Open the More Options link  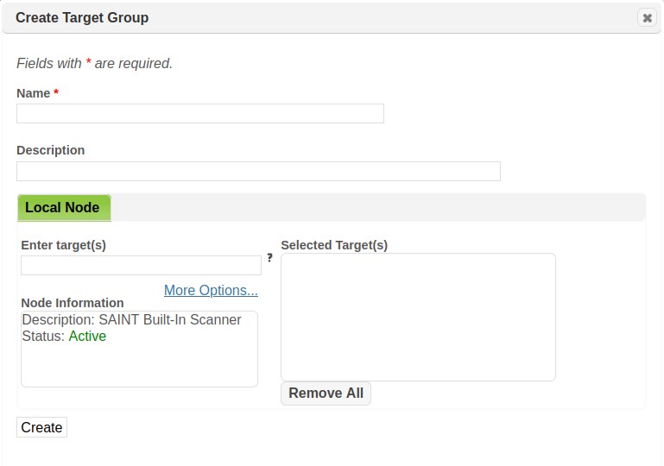point(211,290)
